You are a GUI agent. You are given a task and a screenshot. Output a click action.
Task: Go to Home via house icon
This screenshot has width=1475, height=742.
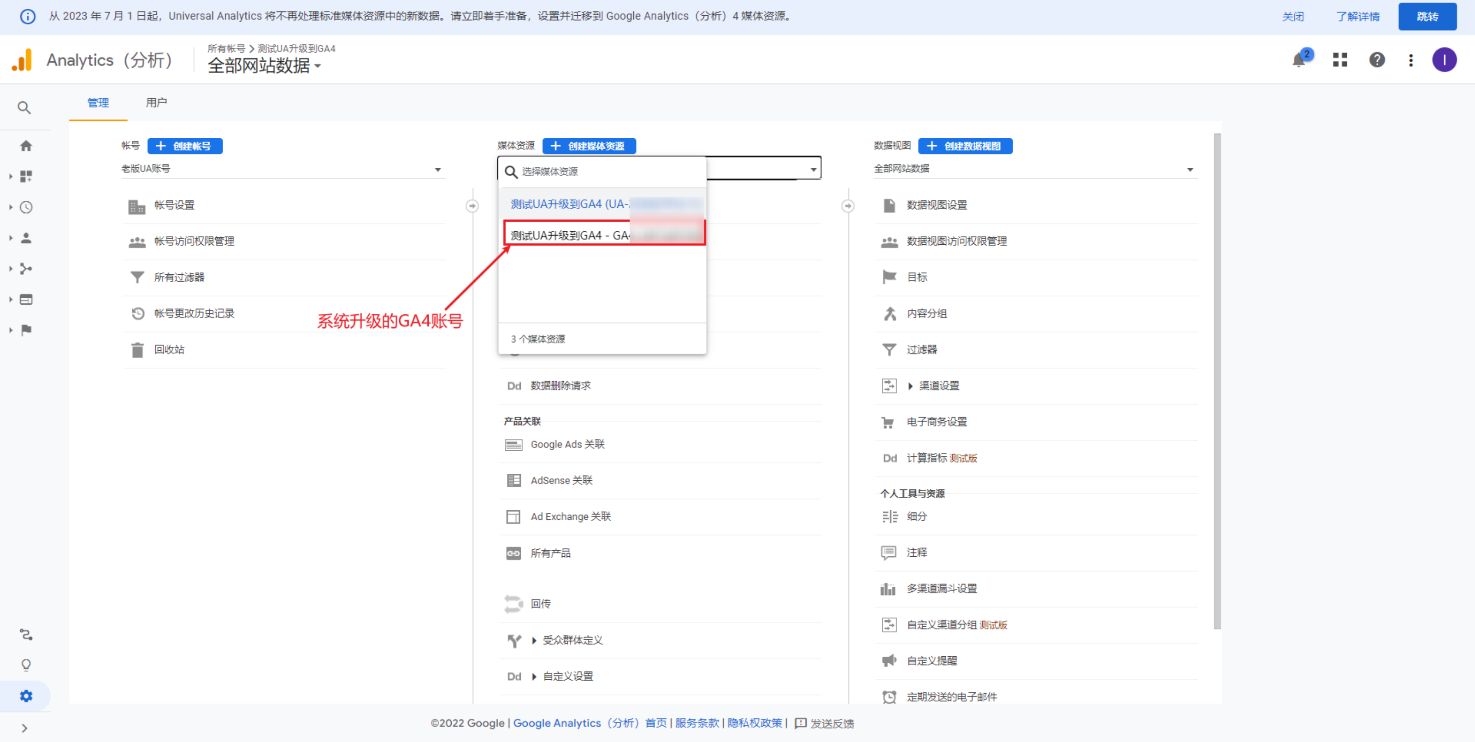pos(26,146)
